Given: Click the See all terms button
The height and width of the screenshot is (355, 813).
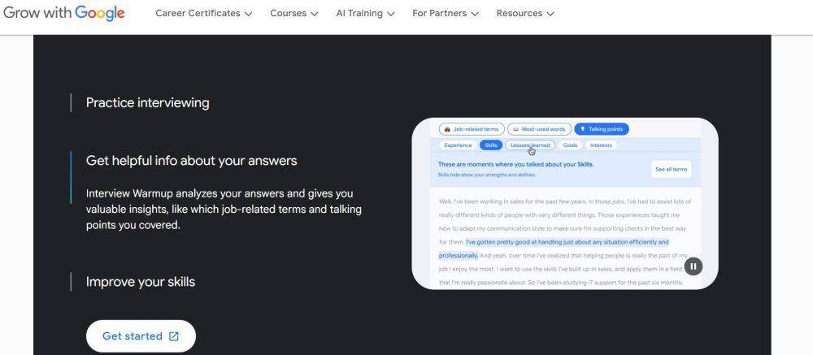Looking at the screenshot, I should (x=671, y=170).
